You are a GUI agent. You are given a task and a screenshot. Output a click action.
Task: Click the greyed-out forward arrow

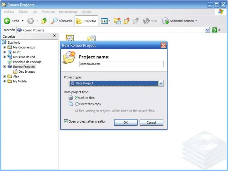point(30,21)
